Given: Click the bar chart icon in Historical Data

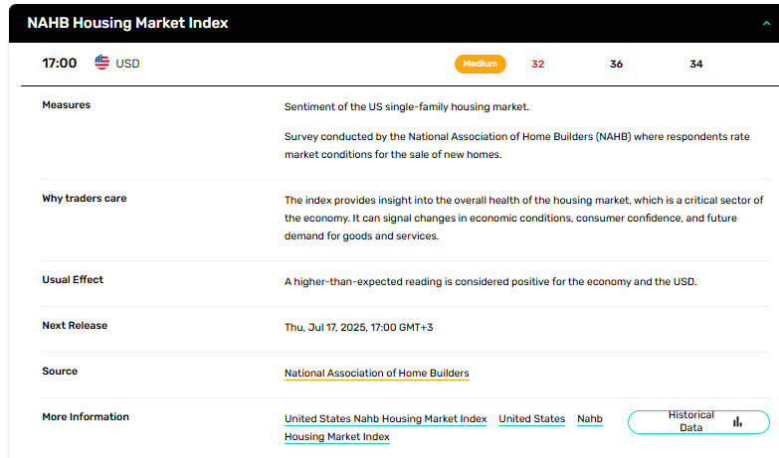Looking at the screenshot, I should (x=738, y=422).
